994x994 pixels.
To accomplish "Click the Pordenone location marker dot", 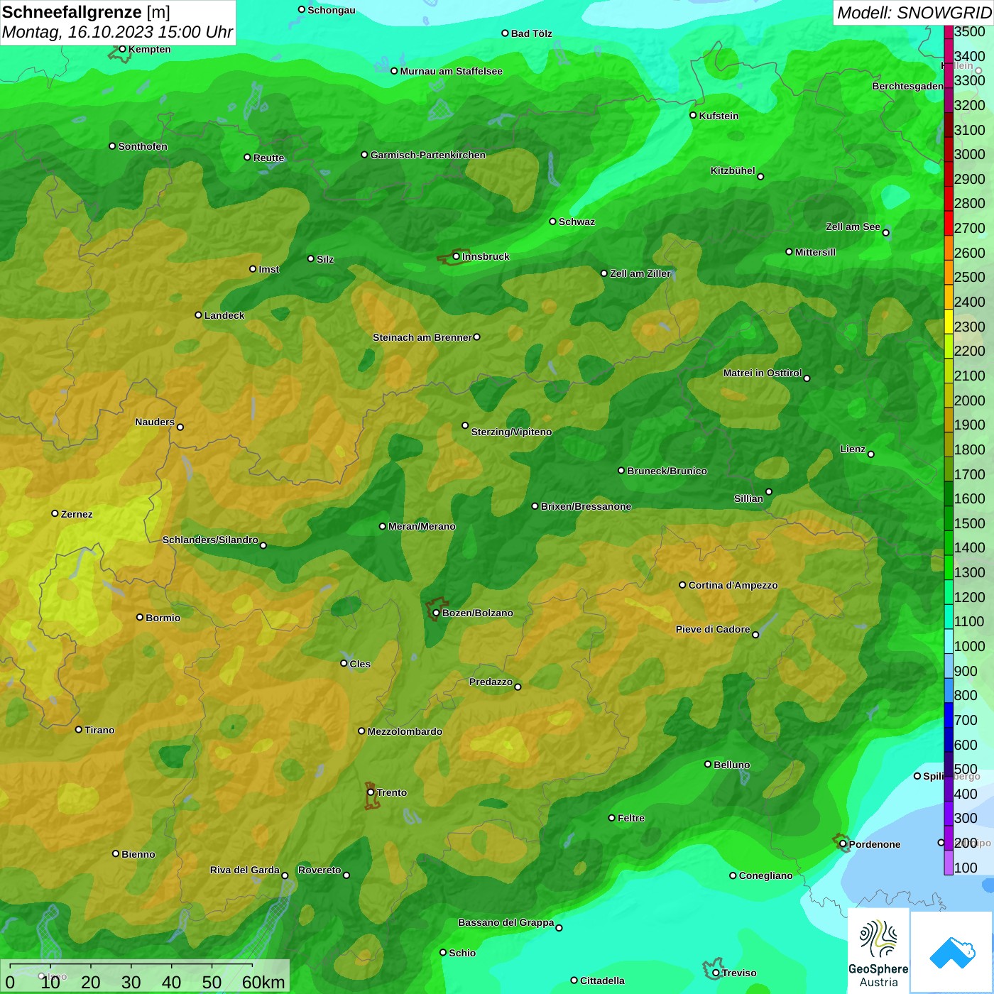I will [x=843, y=844].
